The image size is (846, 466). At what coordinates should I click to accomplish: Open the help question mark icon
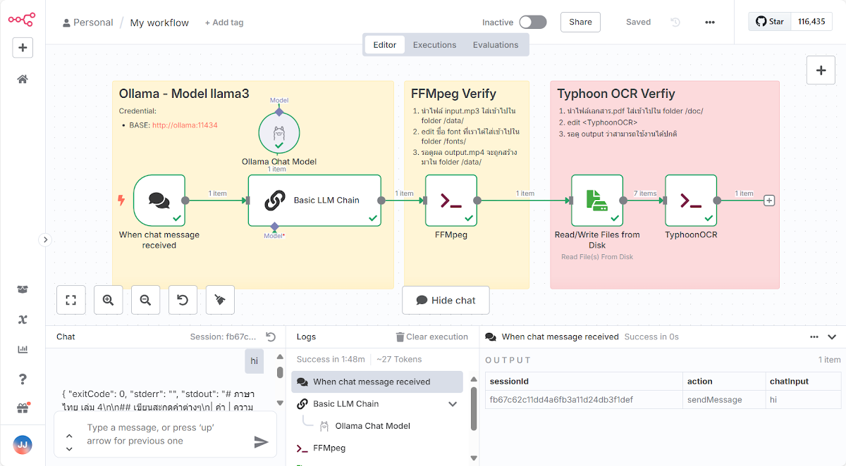click(23, 379)
